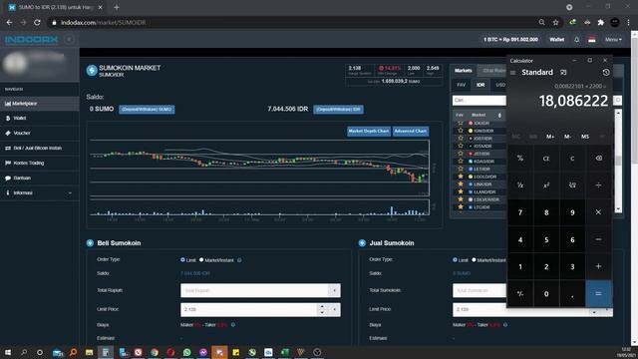638x359 pixels.
Task: Click Calculator equals key
Action: point(598,293)
